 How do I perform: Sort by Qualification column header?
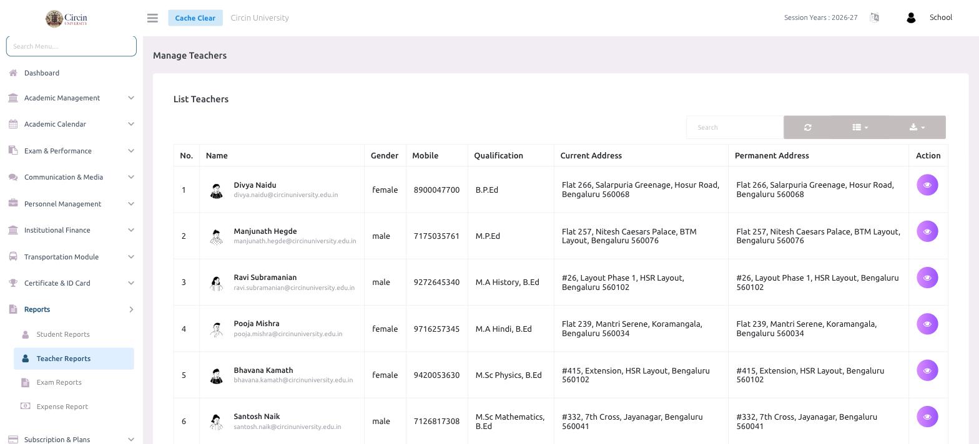tap(511, 155)
